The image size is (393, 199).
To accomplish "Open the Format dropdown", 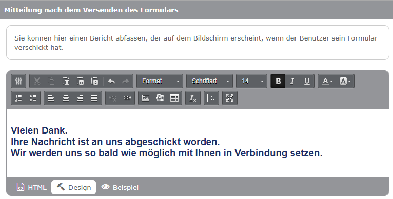I will point(160,81).
